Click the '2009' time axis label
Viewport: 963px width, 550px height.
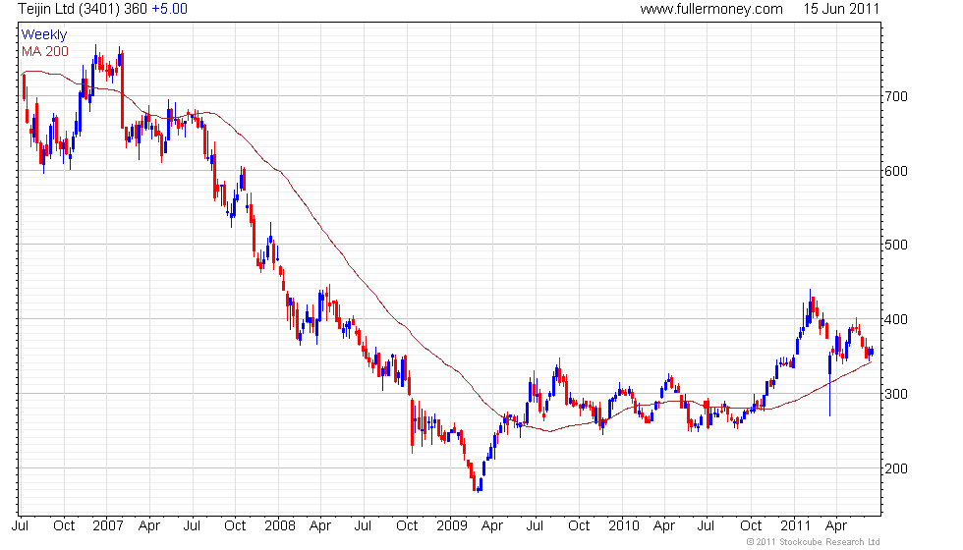[451, 526]
